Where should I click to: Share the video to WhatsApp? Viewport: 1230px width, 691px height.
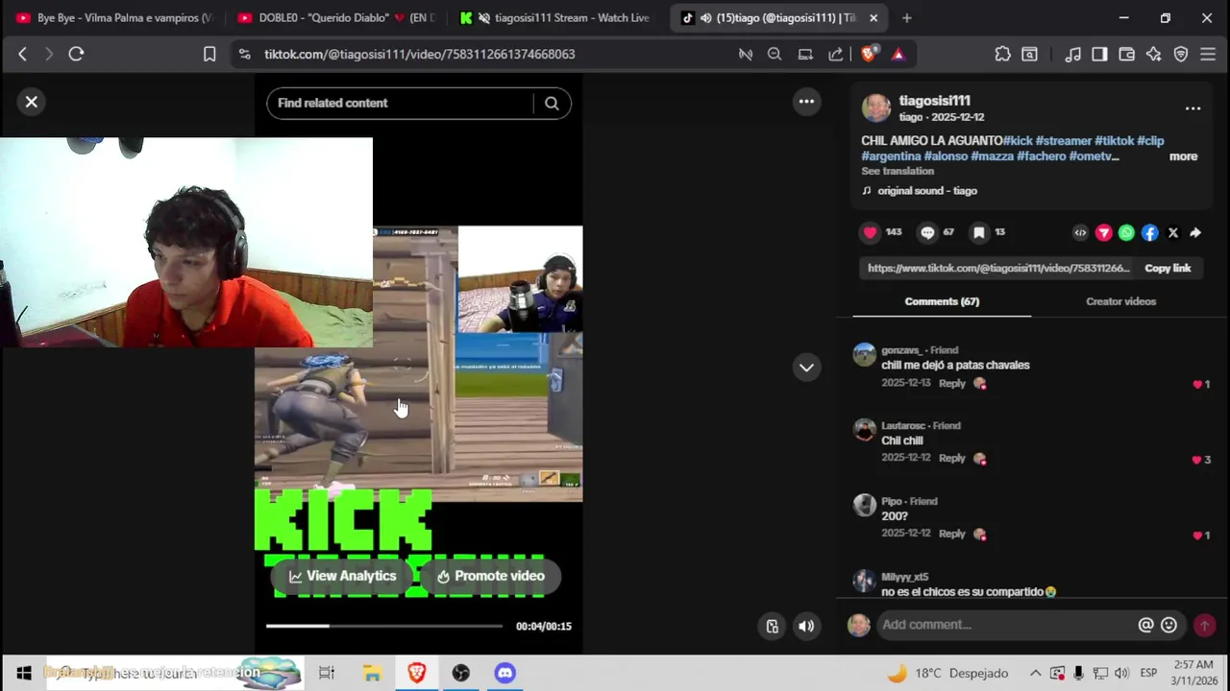click(x=1126, y=232)
